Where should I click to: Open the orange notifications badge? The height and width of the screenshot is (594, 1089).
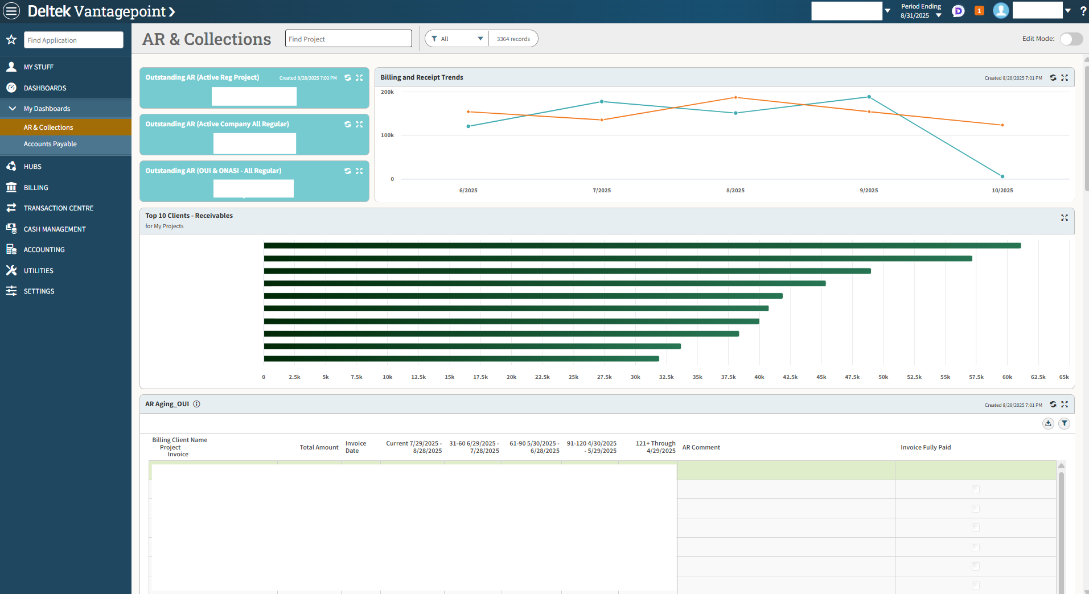click(979, 11)
